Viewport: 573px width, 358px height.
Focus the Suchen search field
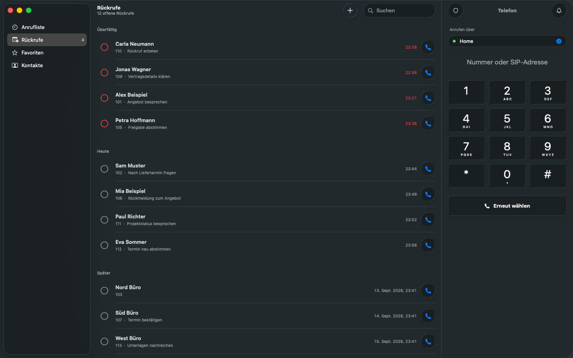coord(400,10)
